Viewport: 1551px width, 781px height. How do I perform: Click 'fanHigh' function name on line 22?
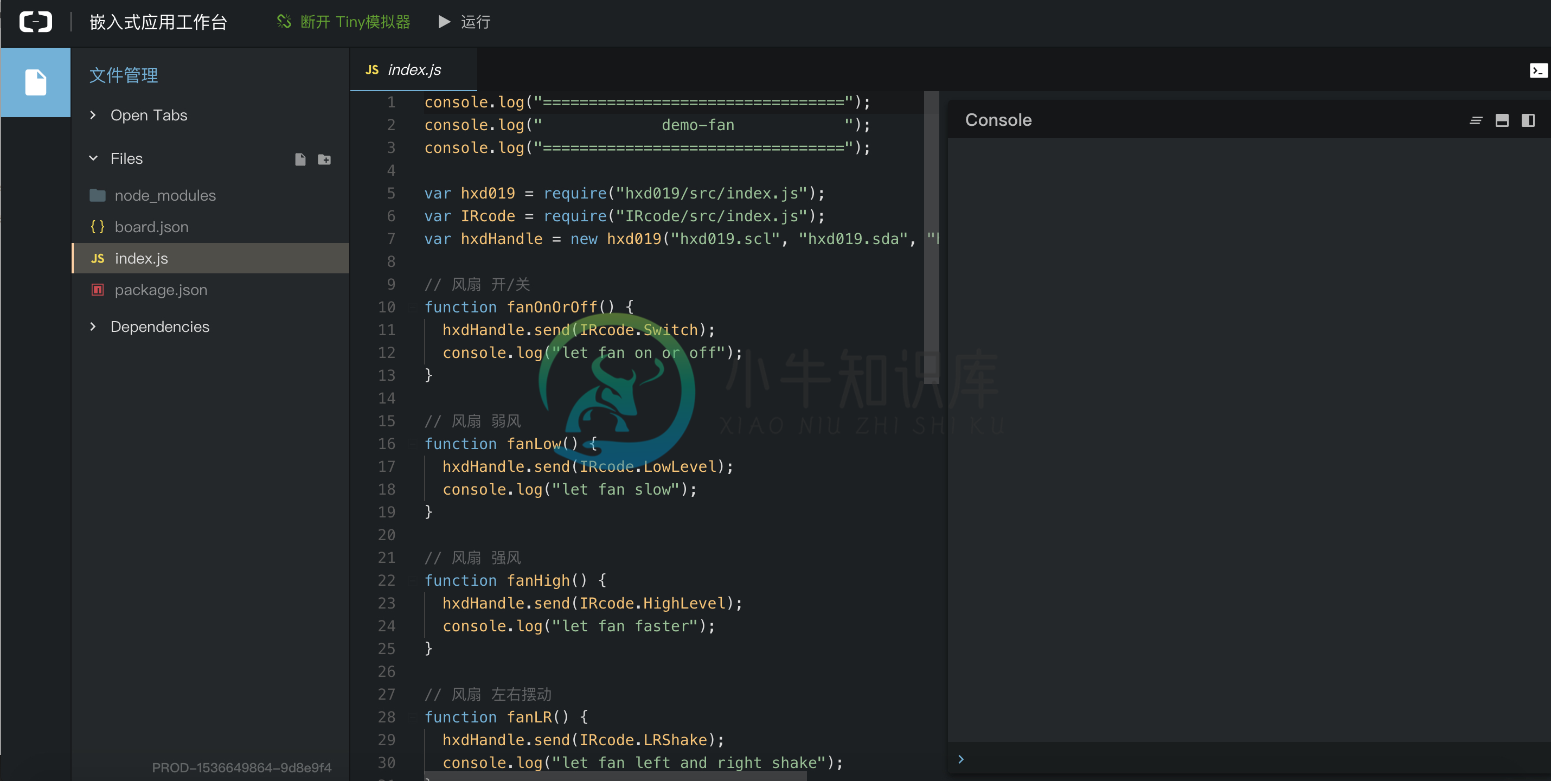click(537, 580)
